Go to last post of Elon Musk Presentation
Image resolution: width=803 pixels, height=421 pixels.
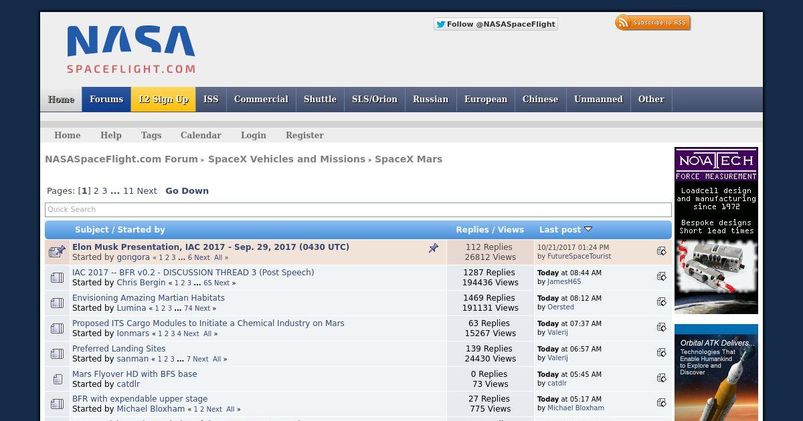(x=661, y=251)
